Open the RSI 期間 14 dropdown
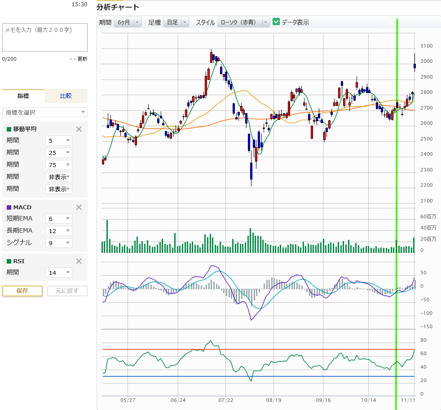This screenshot has width=441, height=410. (x=59, y=273)
